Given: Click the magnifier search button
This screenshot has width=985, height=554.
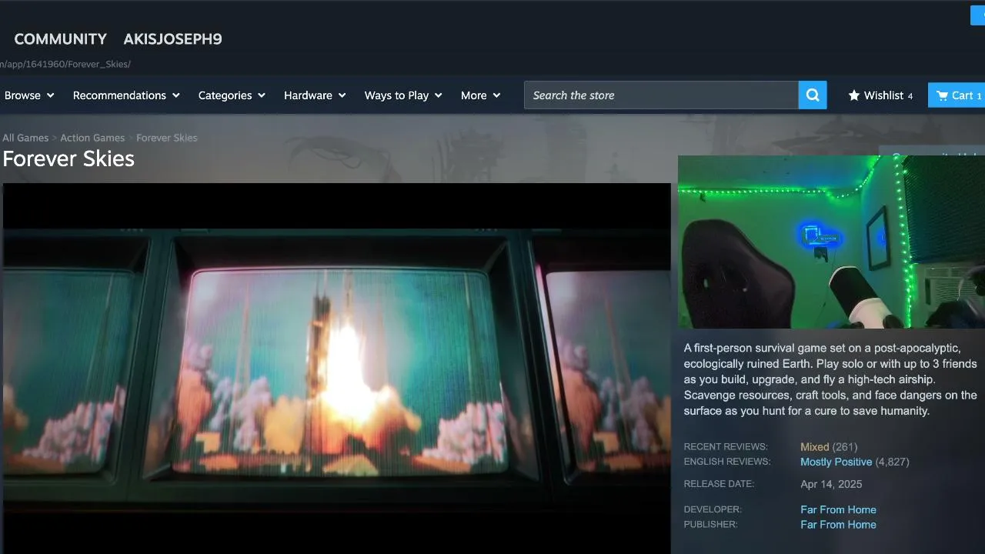Looking at the screenshot, I should pos(813,95).
